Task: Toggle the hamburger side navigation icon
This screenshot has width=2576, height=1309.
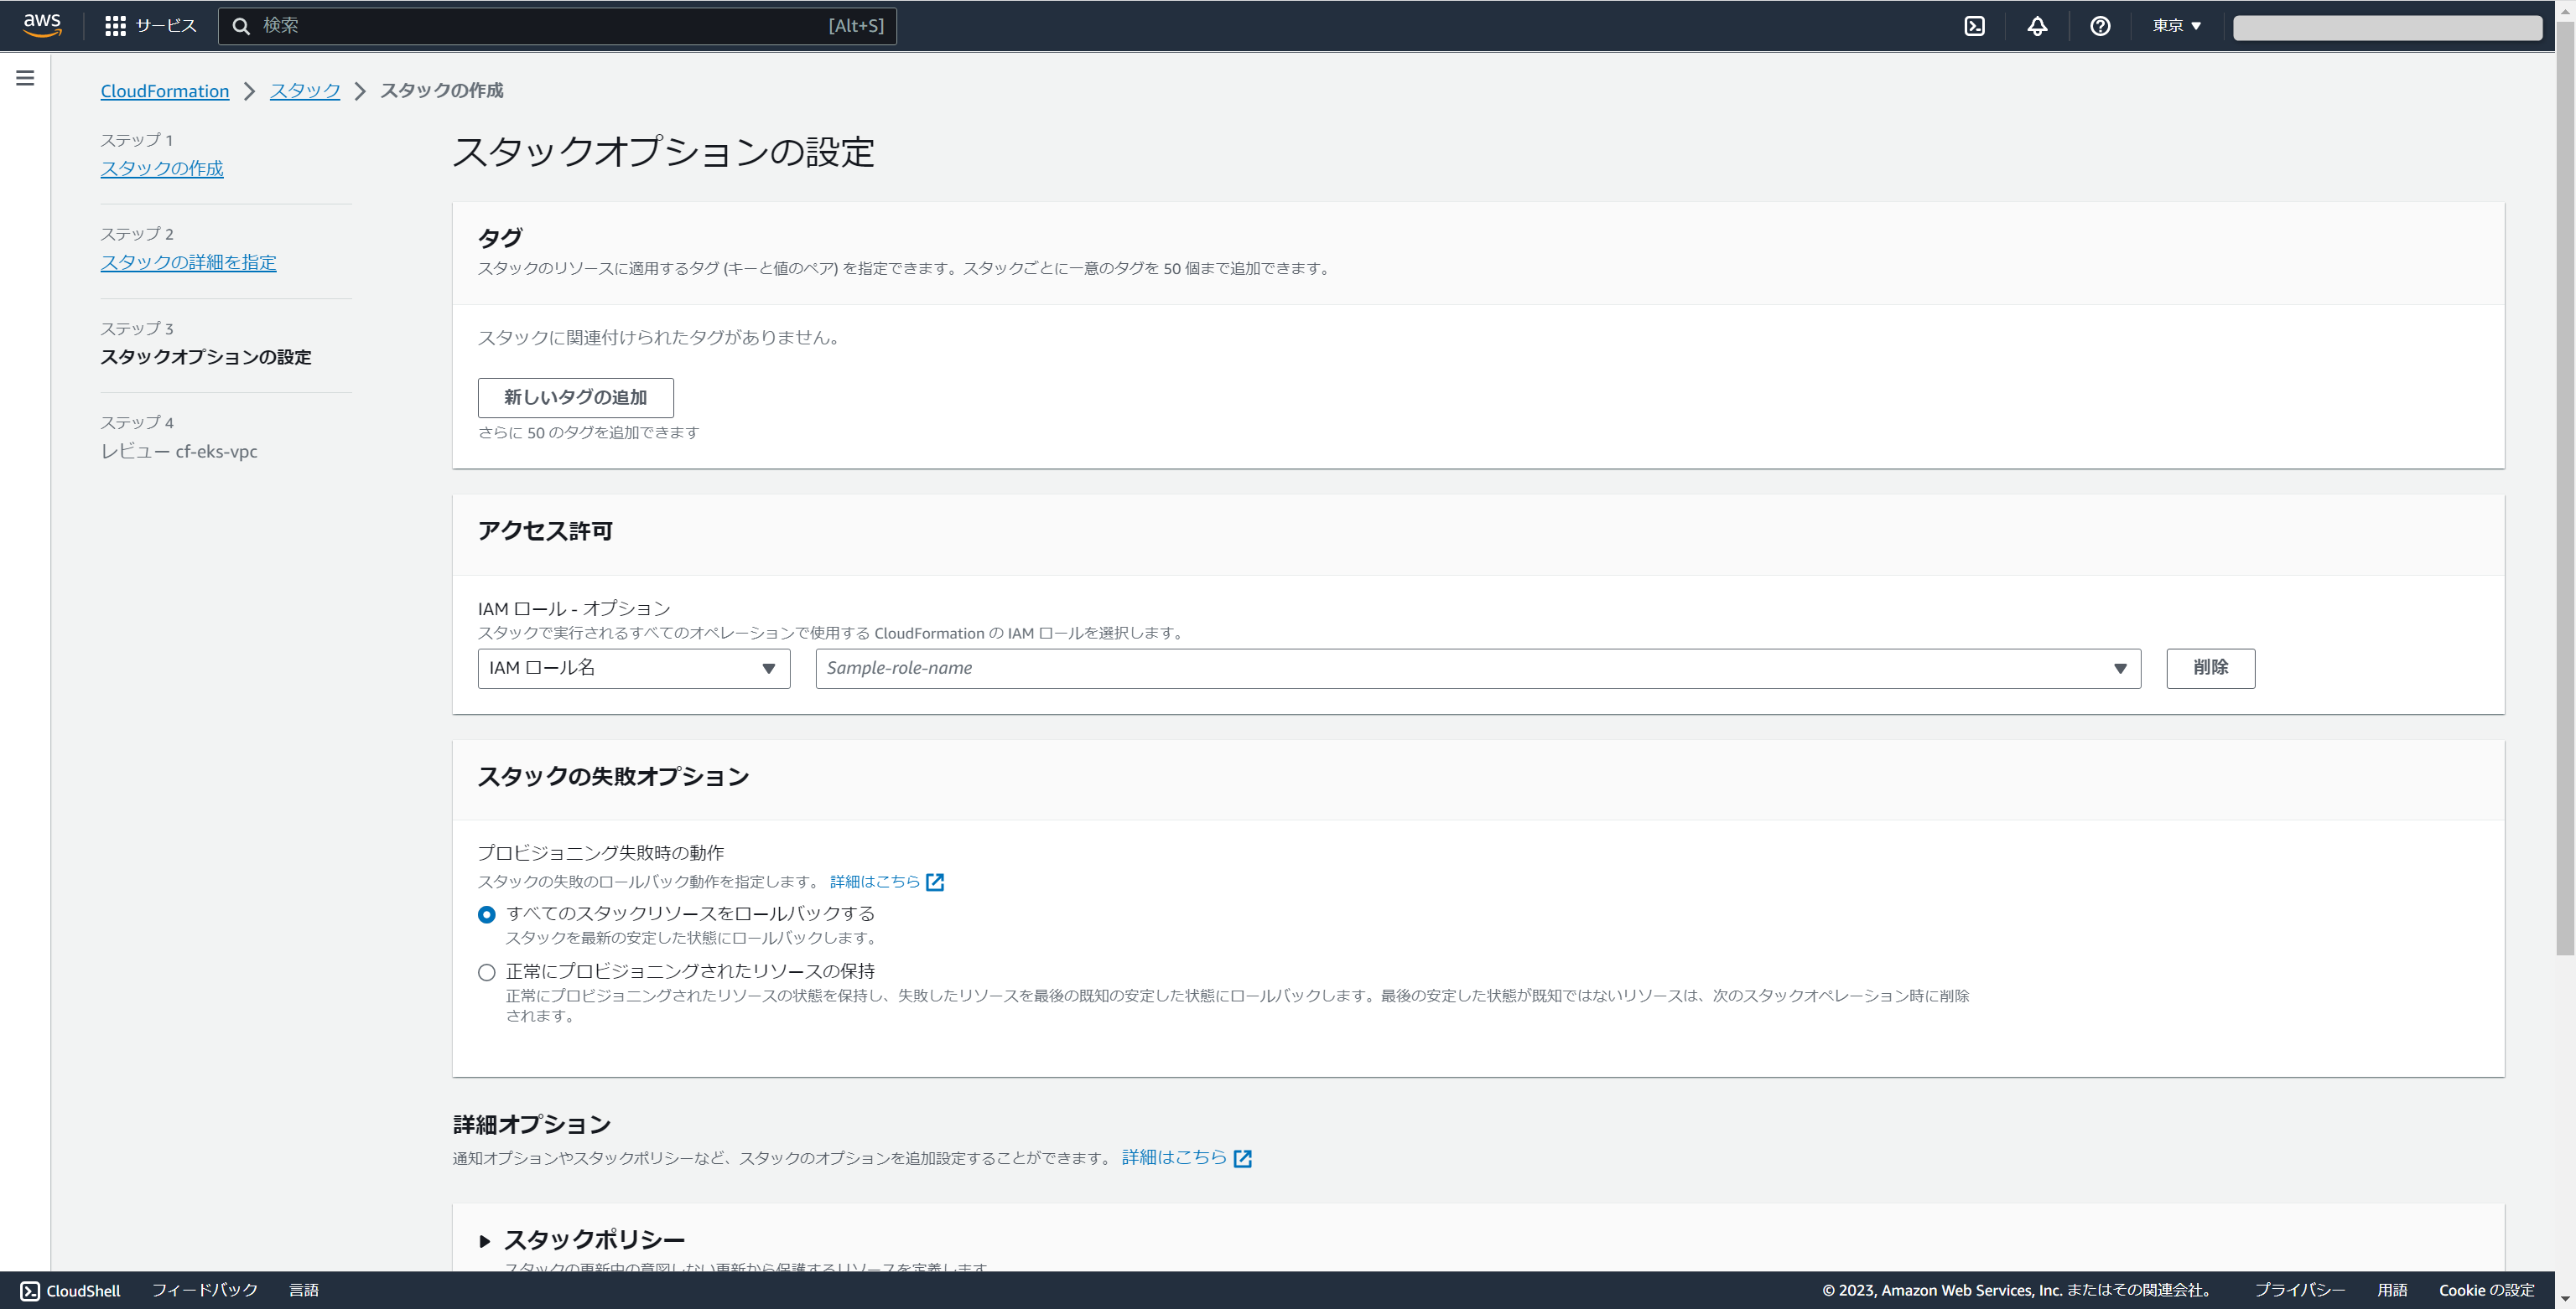Action: tap(25, 78)
